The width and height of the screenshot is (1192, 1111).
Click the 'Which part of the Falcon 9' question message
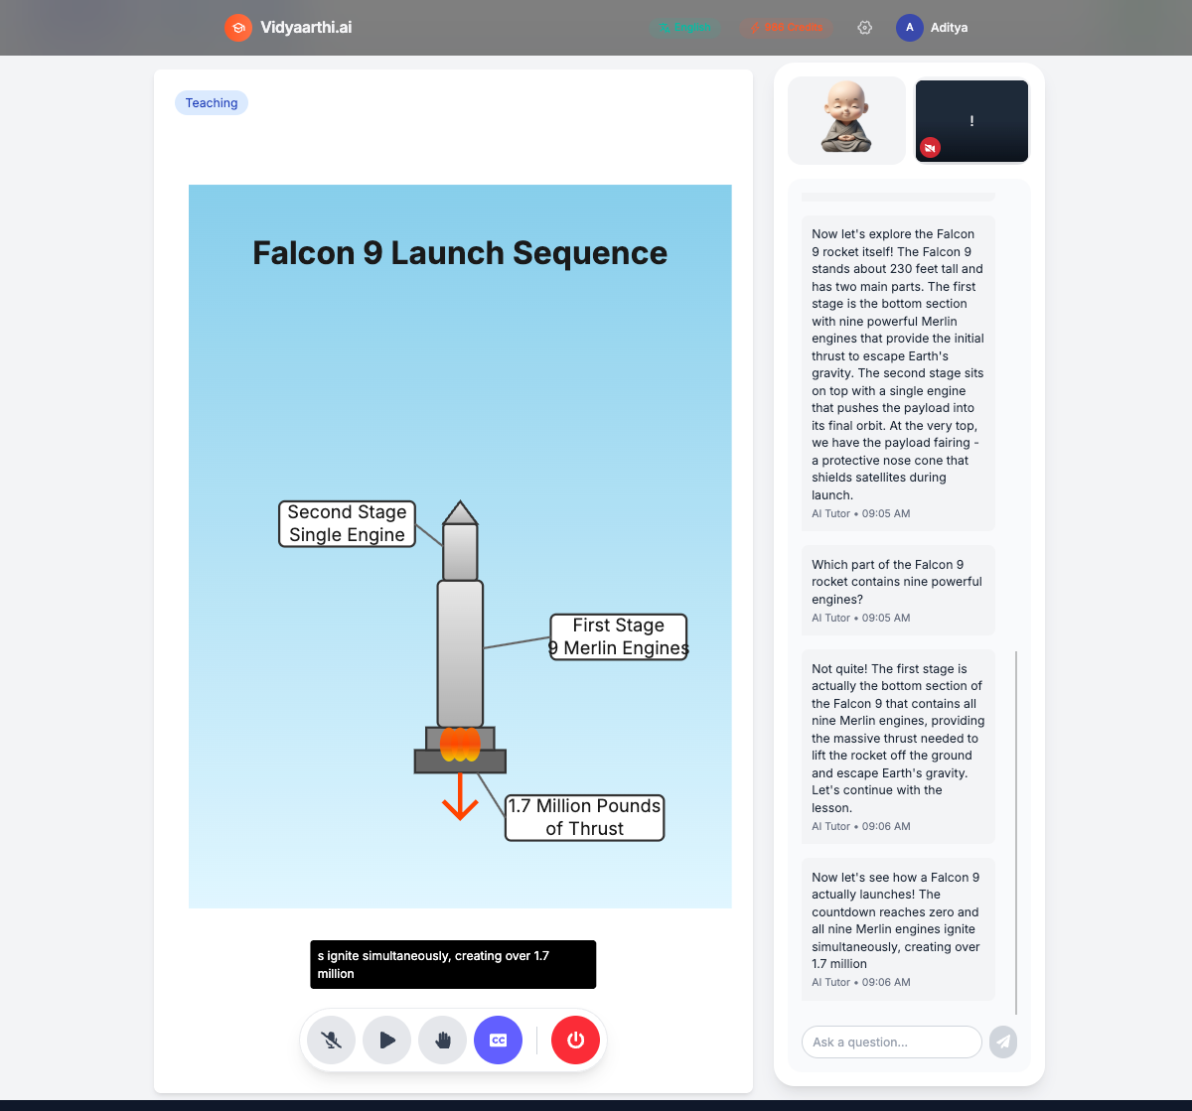pos(898,590)
